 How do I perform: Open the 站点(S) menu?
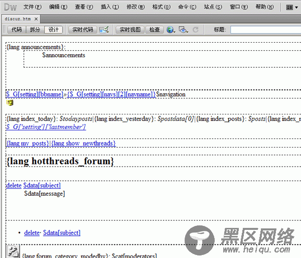pyautogui.click(x=213, y=7)
